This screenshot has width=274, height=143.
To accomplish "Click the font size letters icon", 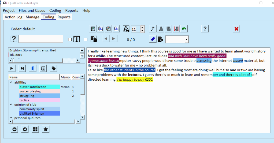I will (126, 29).
